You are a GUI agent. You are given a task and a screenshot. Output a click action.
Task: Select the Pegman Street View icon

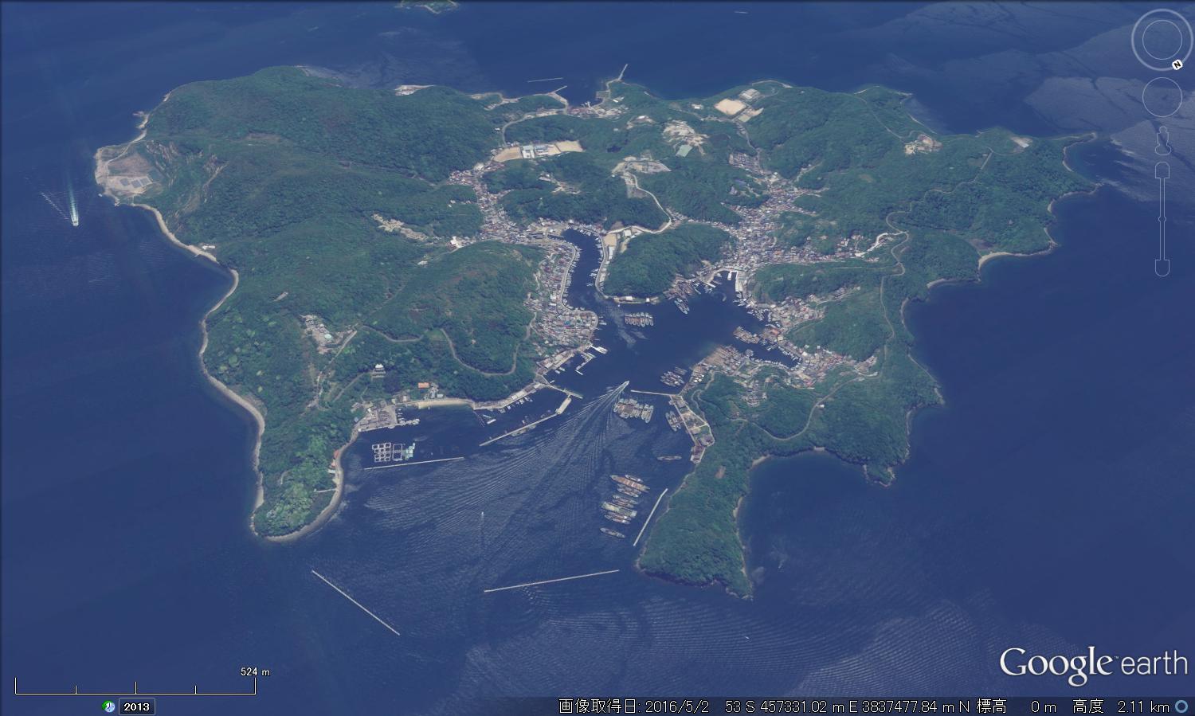tap(1162, 141)
